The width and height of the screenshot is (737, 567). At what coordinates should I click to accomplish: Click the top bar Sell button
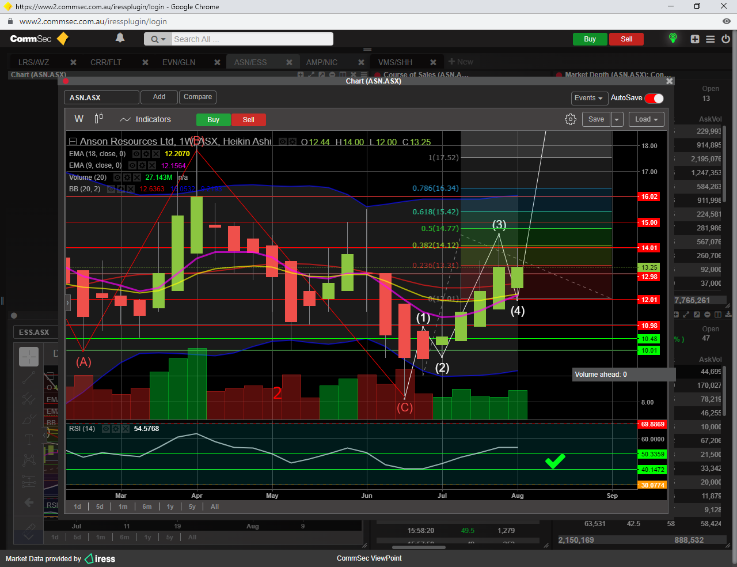click(626, 39)
